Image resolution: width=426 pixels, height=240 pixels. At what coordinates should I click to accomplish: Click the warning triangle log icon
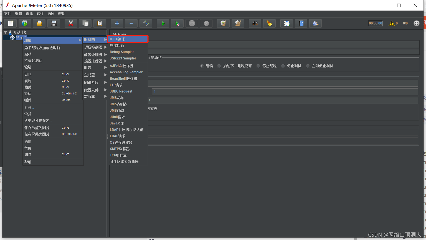392,23
